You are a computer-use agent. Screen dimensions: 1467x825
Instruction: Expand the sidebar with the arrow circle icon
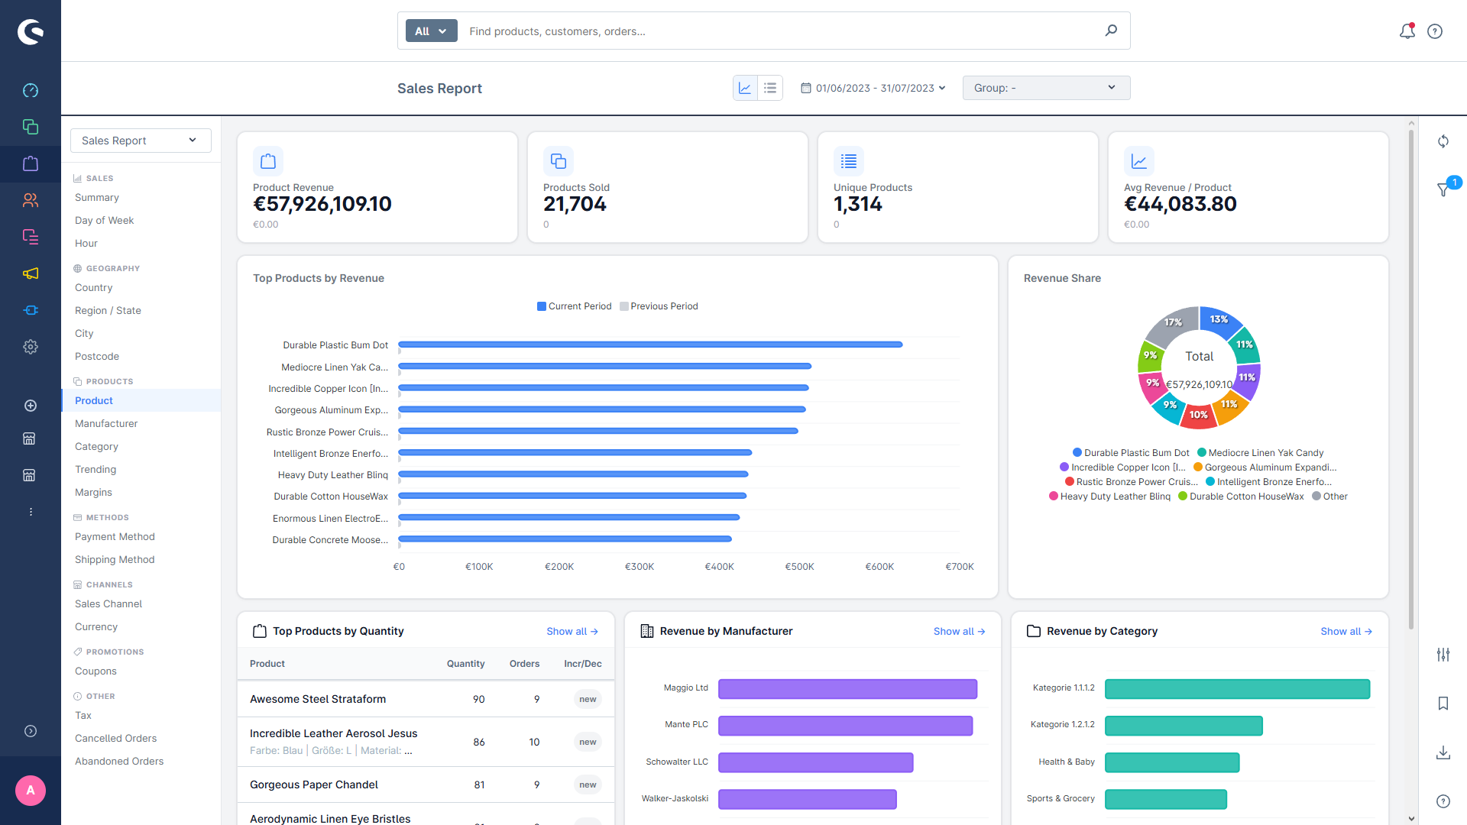(31, 731)
